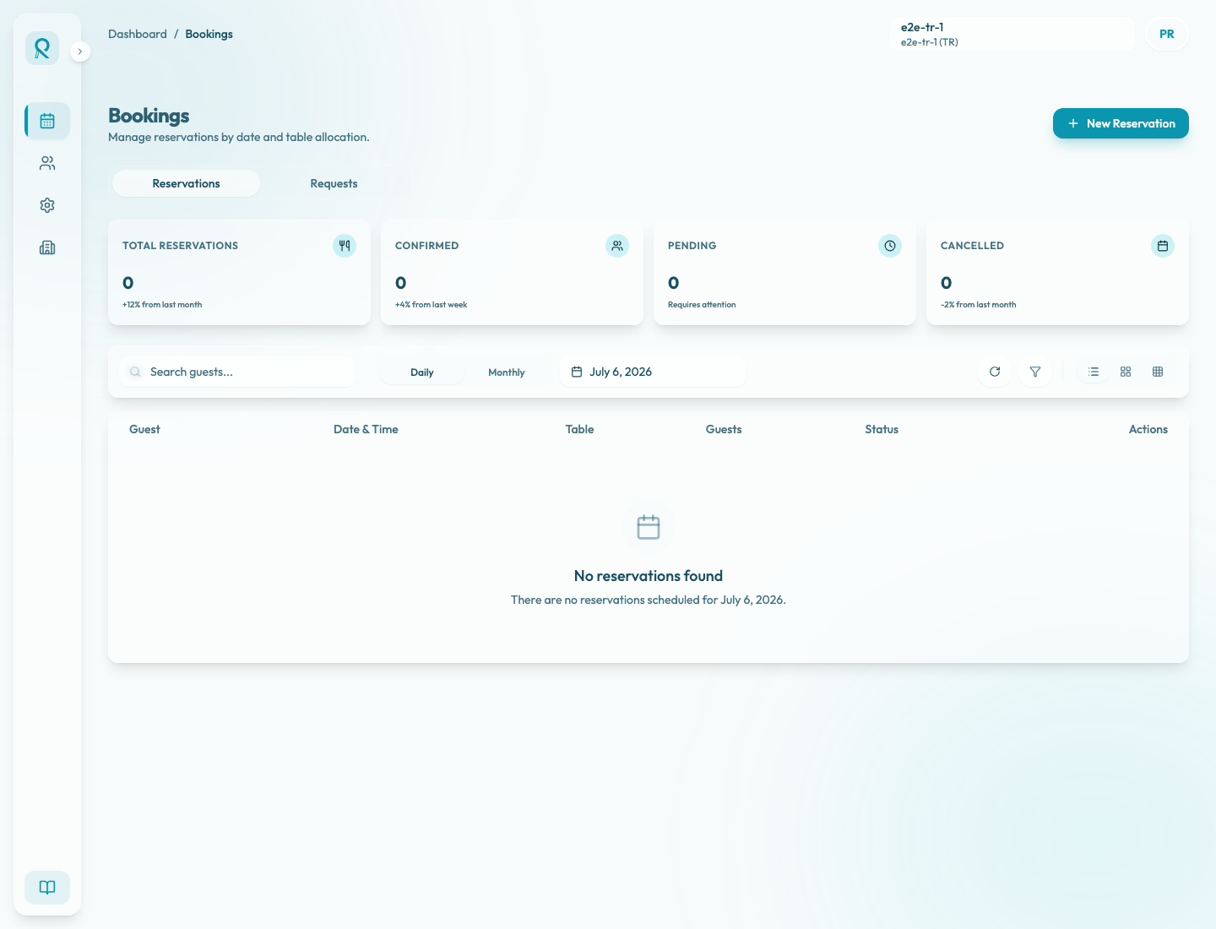The height and width of the screenshot is (929, 1216).
Task: Click the app logo in sidebar
Action: click(42, 48)
